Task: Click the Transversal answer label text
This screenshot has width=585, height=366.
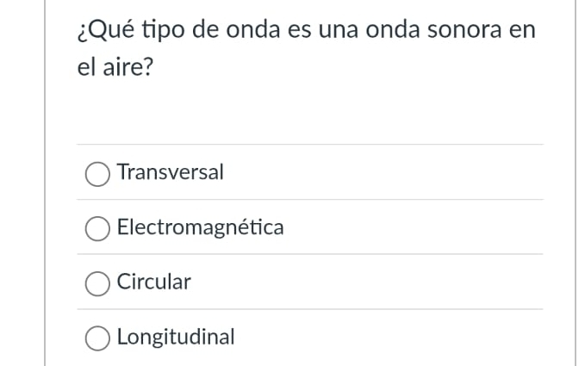Action: point(170,173)
